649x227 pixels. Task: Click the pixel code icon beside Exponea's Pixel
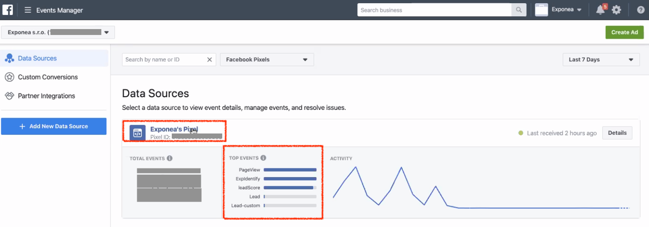point(138,133)
